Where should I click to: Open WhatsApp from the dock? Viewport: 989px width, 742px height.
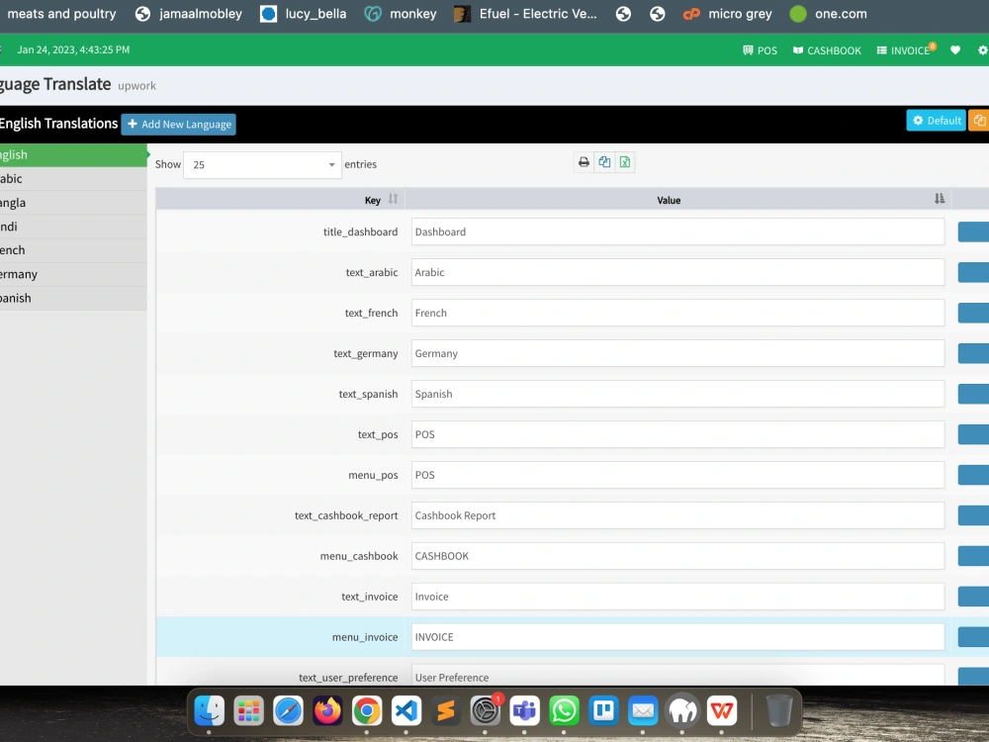564,711
